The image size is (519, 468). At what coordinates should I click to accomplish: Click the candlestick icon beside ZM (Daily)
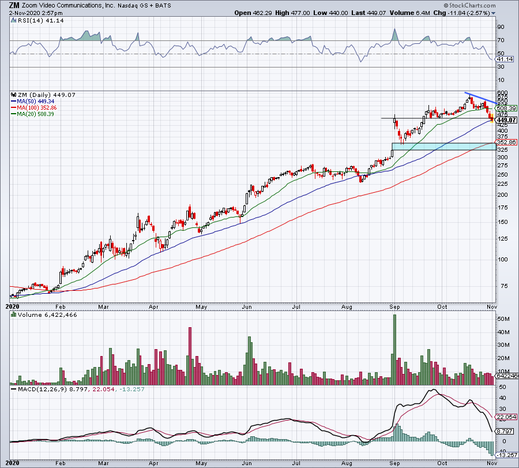pos(13,95)
